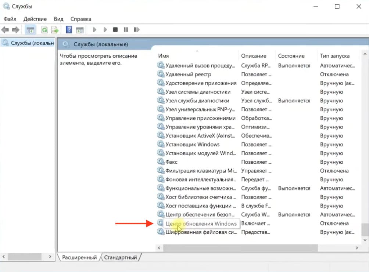The image size is (369, 272).
Task: Click Выполняется status for Центр обеспечения
Action: tap(294, 215)
